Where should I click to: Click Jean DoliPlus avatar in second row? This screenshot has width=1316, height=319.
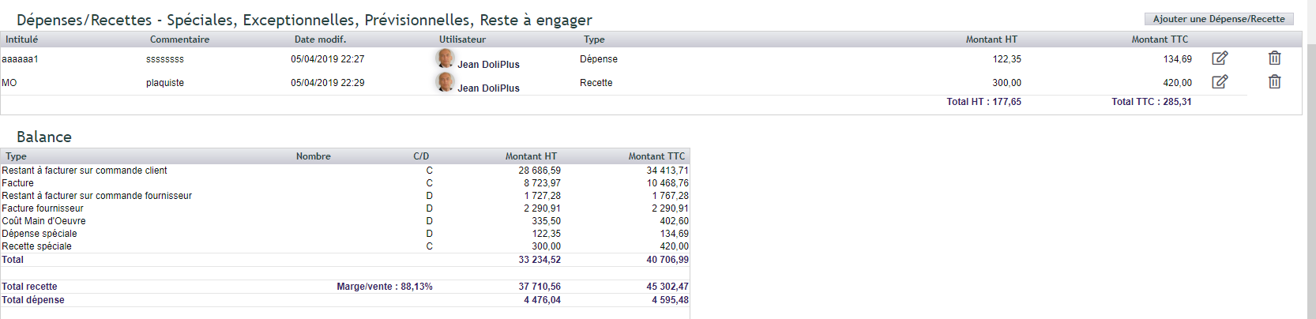click(x=446, y=82)
